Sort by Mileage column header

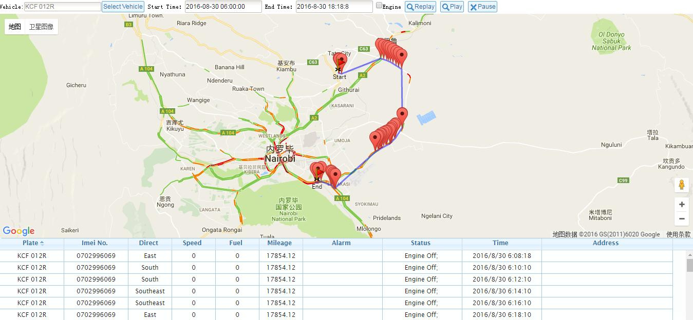click(281, 243)
